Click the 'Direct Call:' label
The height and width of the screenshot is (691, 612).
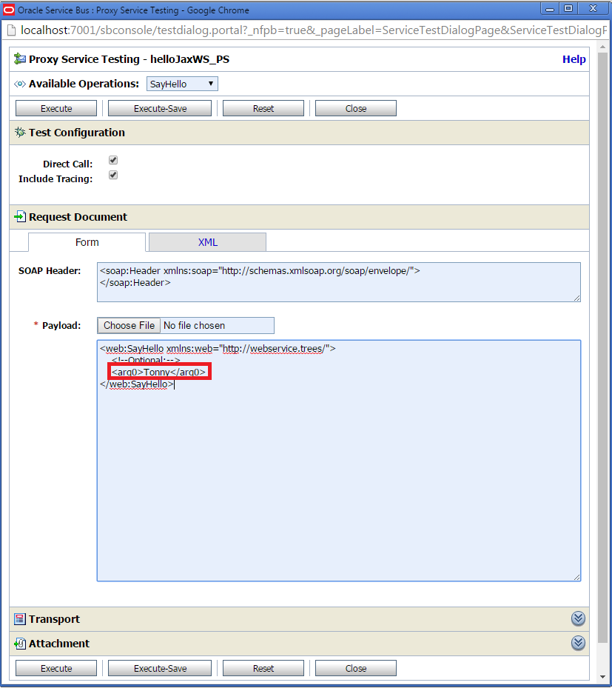point(68,164)
